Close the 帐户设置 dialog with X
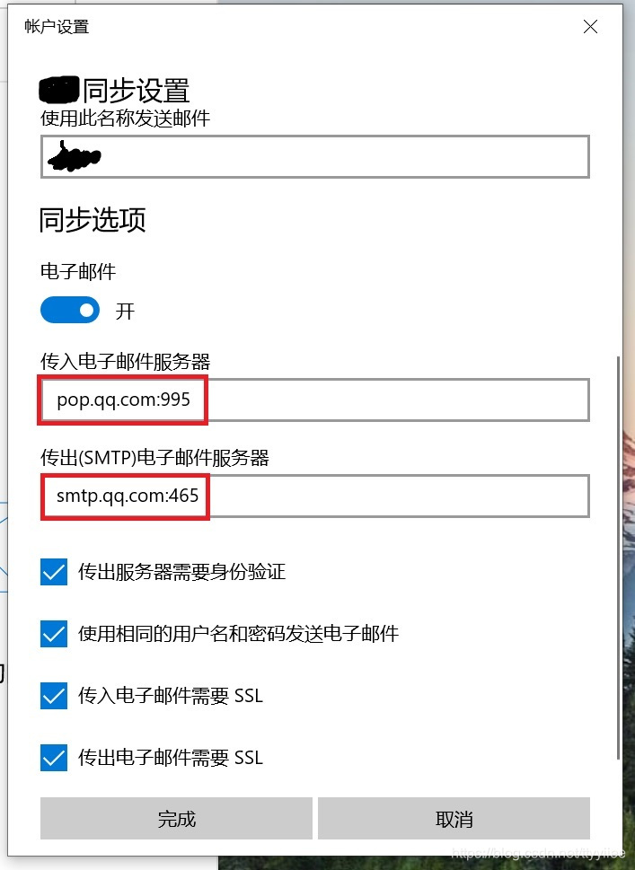635x870 pixels. click(591, 26)
